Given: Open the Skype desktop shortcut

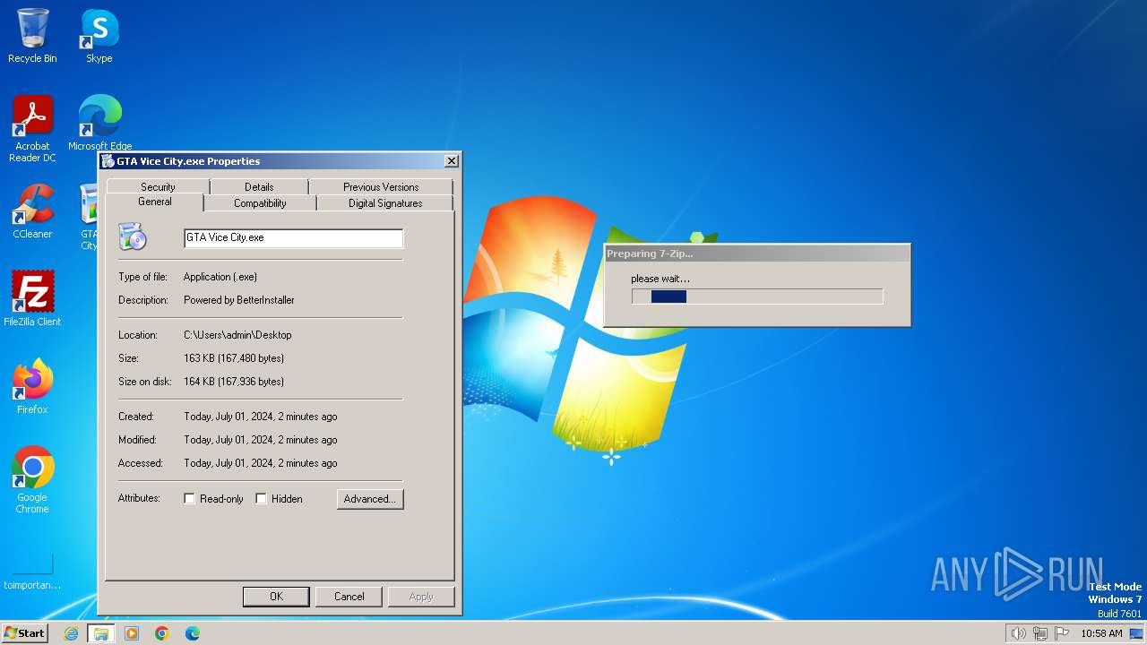Looking at the screenshot, I should (x=99, y=36).
